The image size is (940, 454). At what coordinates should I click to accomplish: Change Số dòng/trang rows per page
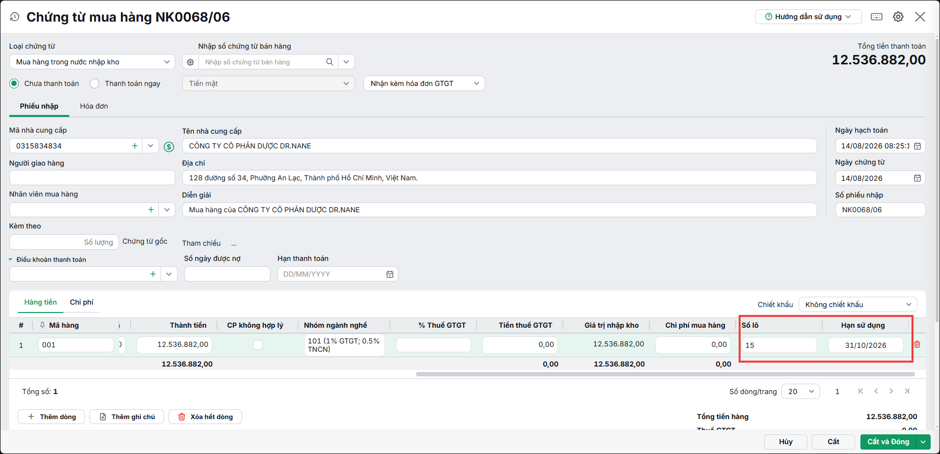coord(801,392)
